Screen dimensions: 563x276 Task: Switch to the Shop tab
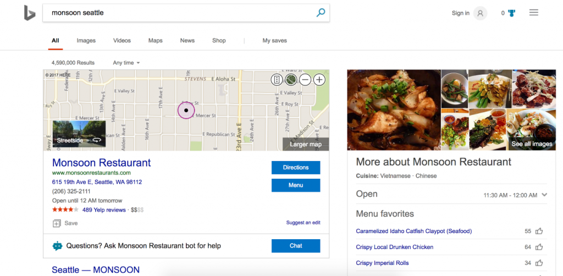click(219, 41)
